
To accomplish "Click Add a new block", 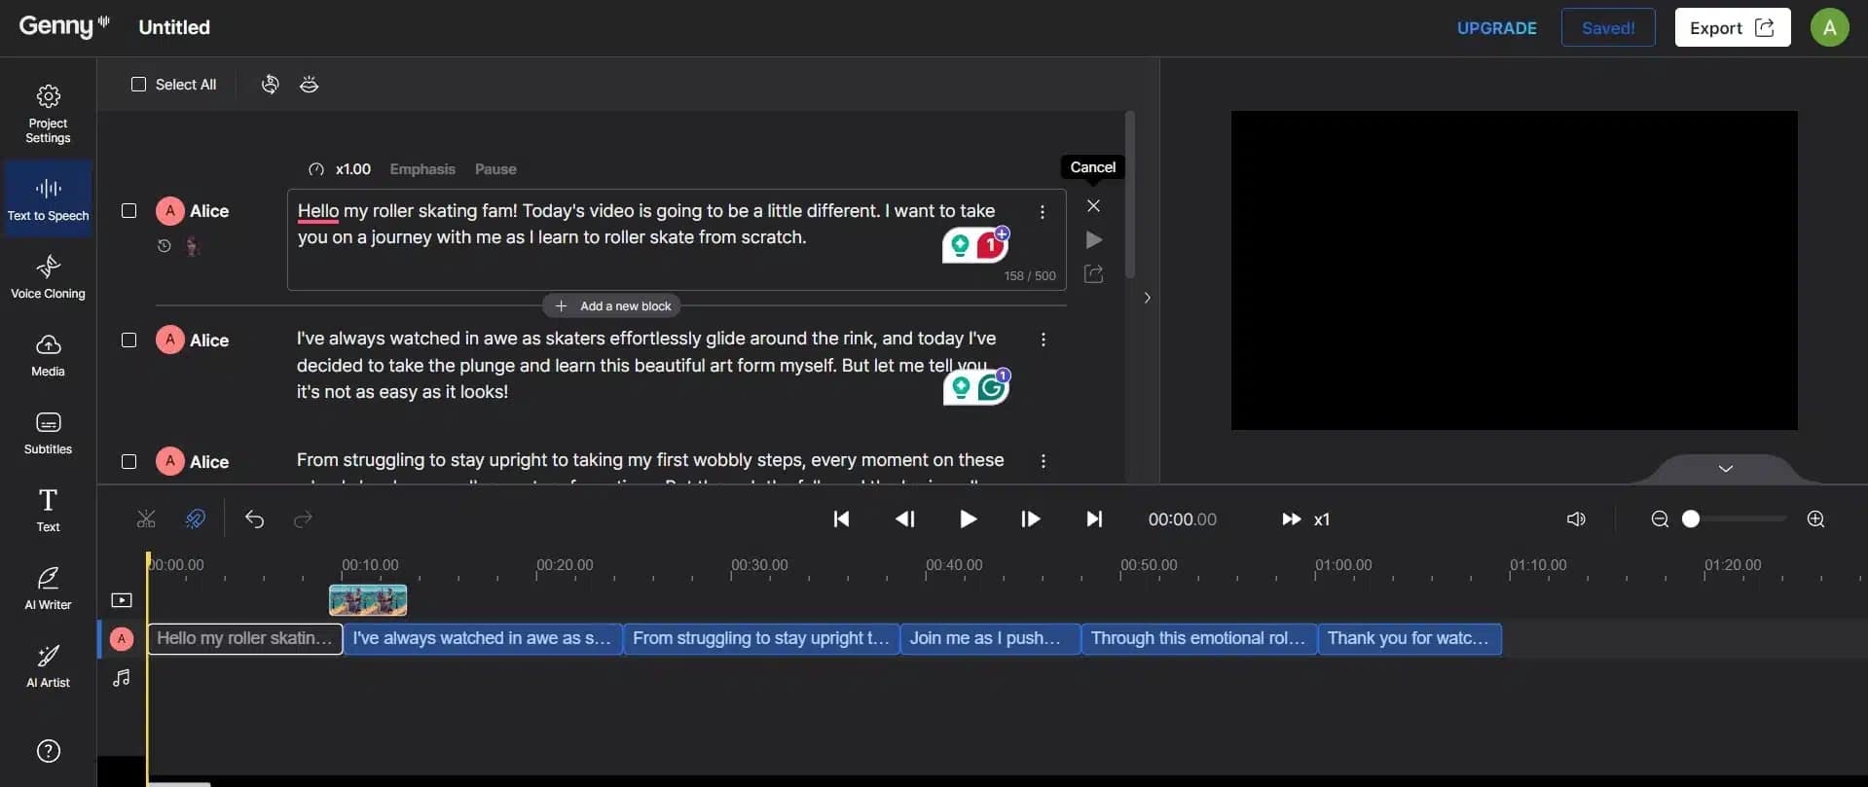I will tap(612, 305).
